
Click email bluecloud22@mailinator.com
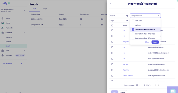point(158,70)
